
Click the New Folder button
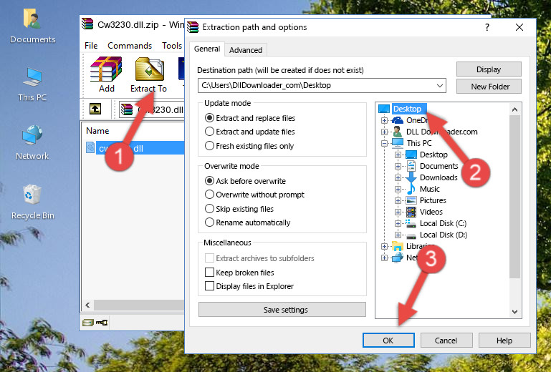[x=489, y=87]
